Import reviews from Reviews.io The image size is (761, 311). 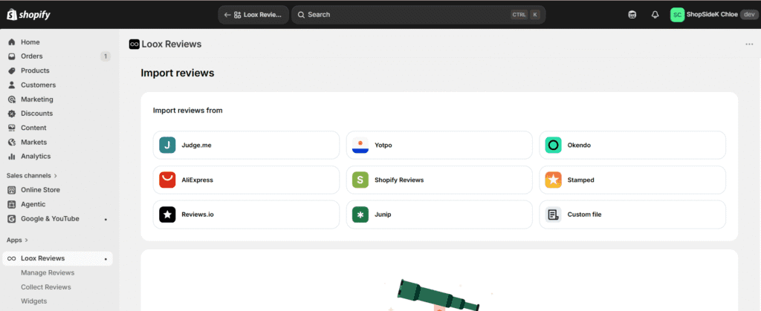tap(246, 214)
